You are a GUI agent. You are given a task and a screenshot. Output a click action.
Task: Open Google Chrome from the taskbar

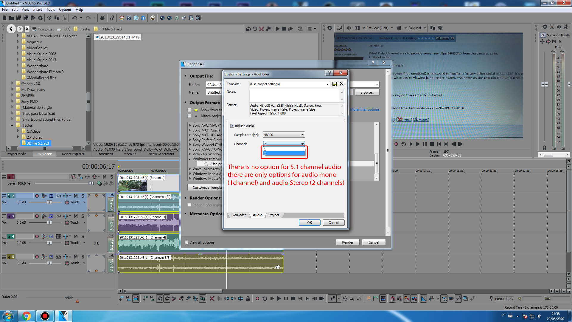(x=27, y=316)
